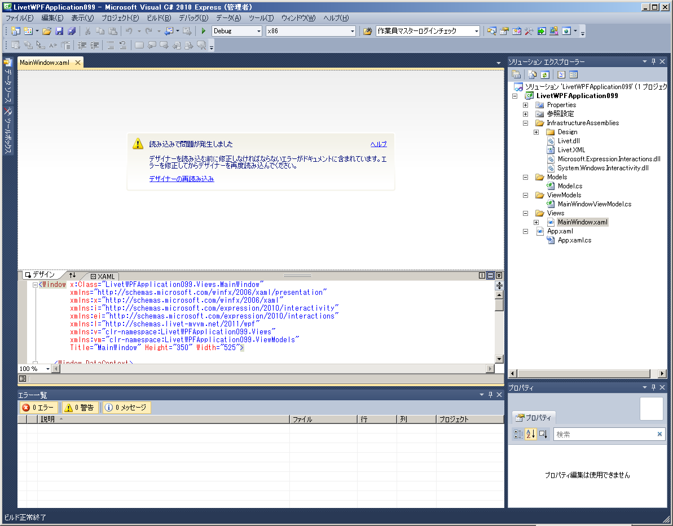Expand the Properties node in Solution Explorer

(525, 105)
